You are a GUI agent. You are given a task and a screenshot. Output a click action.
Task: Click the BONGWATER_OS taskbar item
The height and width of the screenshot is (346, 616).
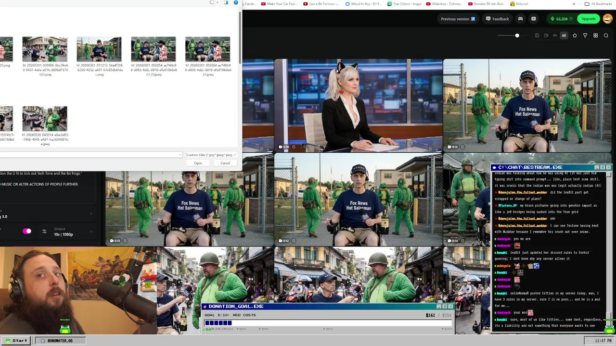coord(60,341)
